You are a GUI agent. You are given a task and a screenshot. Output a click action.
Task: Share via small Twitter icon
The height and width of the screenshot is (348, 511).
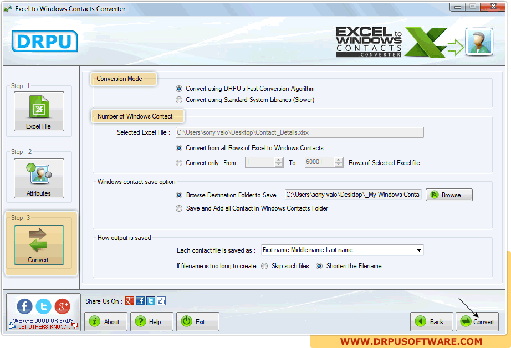pos(151,301)
